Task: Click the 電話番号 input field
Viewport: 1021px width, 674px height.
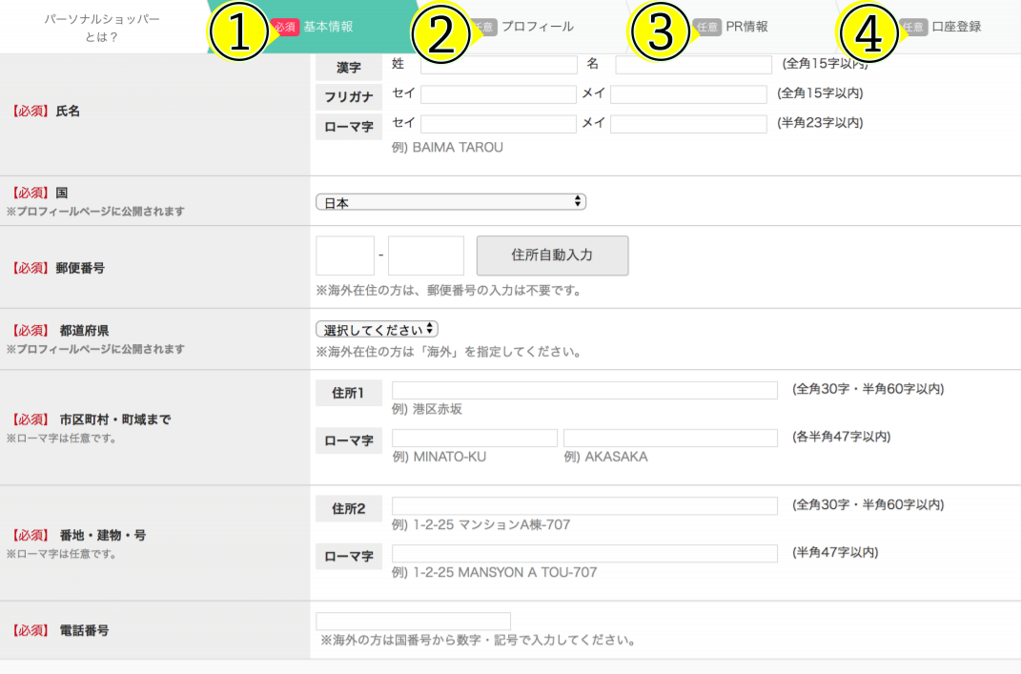Action: [x=414, y=621]
